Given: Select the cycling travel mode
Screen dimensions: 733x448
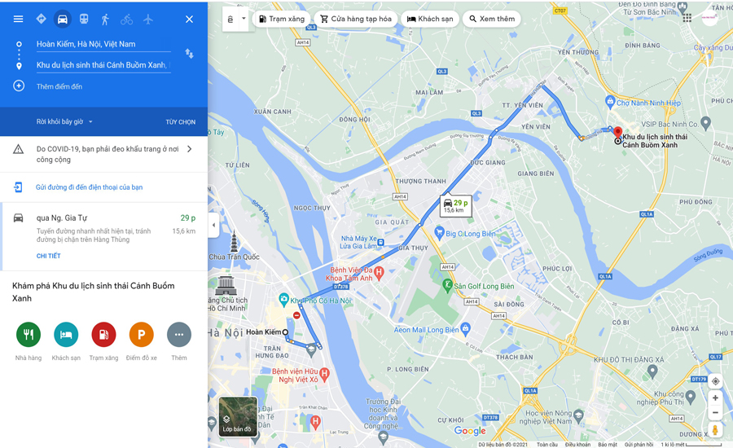Looking at the screenshot, I should [127, 20].
